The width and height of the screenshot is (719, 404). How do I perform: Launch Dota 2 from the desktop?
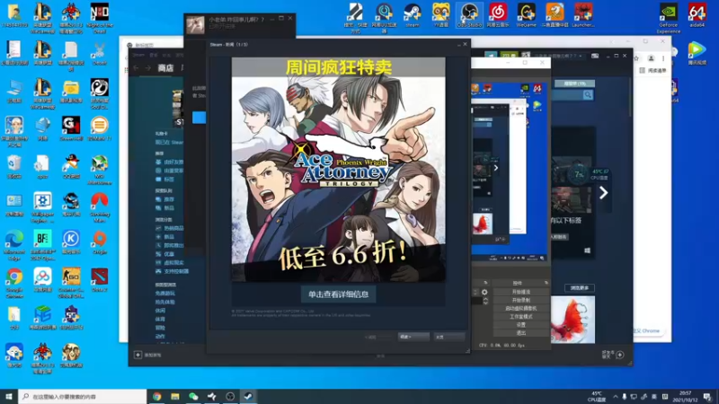click(100, 280)
